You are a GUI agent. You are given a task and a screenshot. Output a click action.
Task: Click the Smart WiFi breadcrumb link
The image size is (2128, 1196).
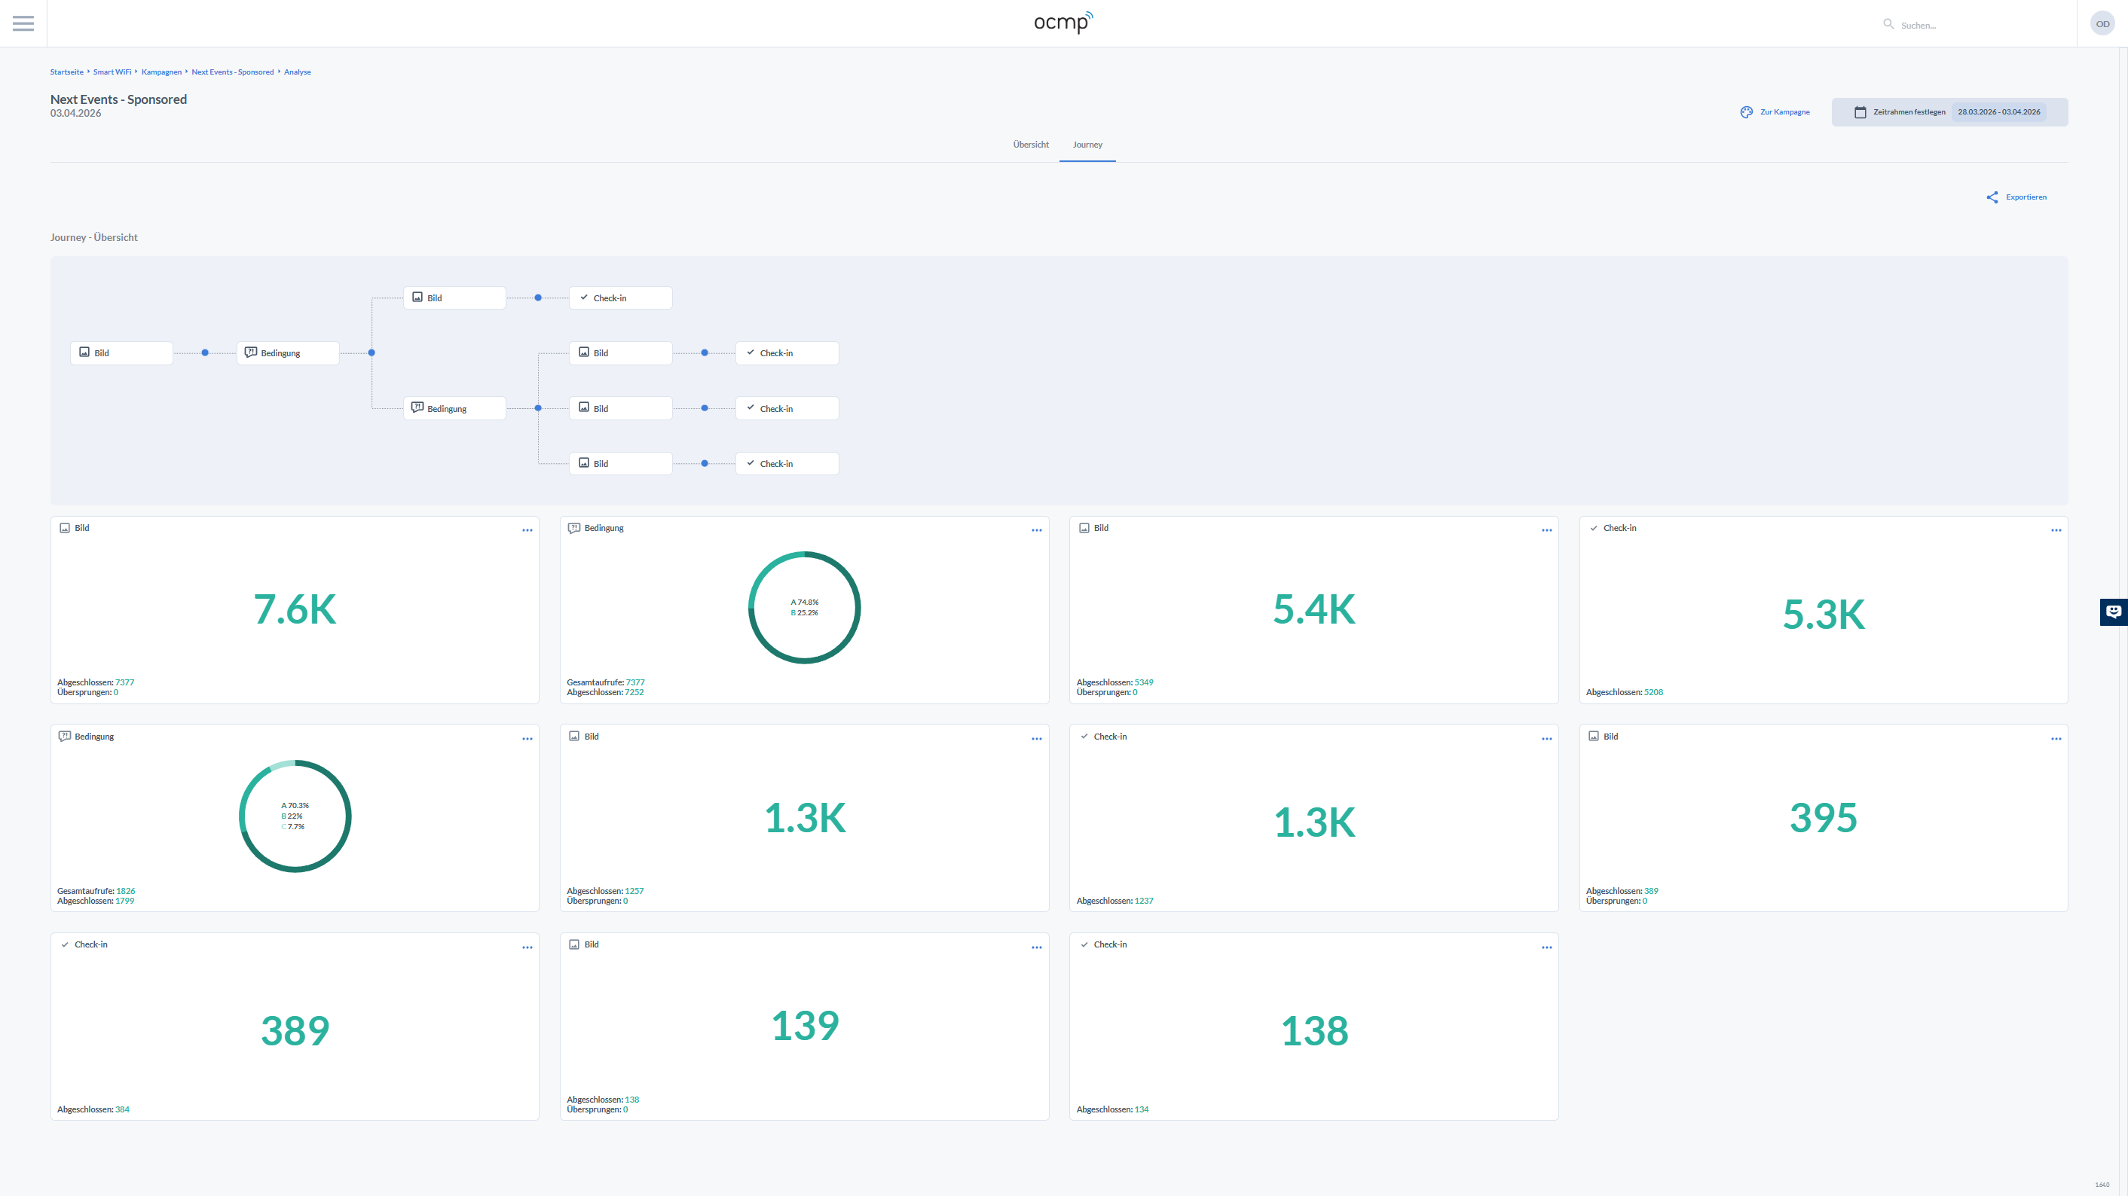click(x=112, y=72)
